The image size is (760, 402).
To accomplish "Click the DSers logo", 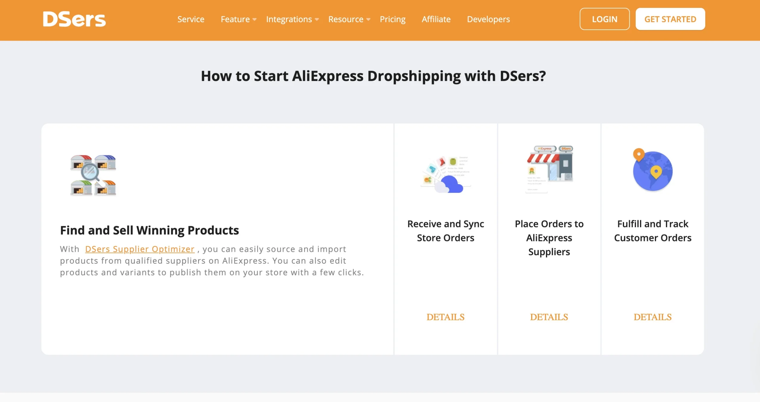I will pos(74,19).
